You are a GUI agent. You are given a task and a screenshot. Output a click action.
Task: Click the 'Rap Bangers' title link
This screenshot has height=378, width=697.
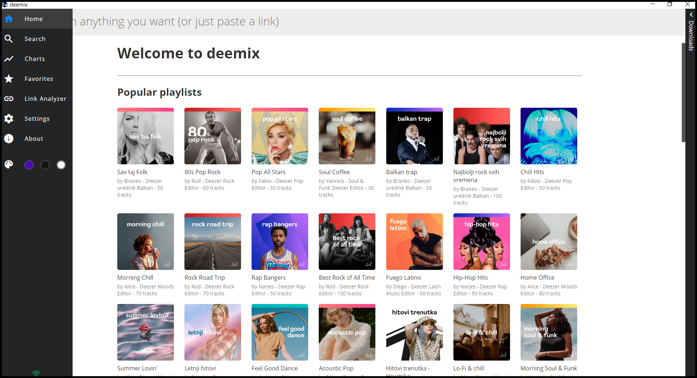click(269, 278)
